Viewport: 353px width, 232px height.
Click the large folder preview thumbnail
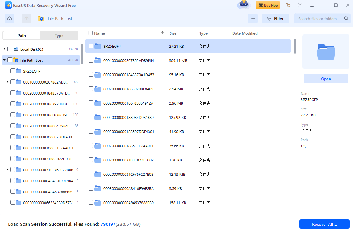tap(326, 52)
